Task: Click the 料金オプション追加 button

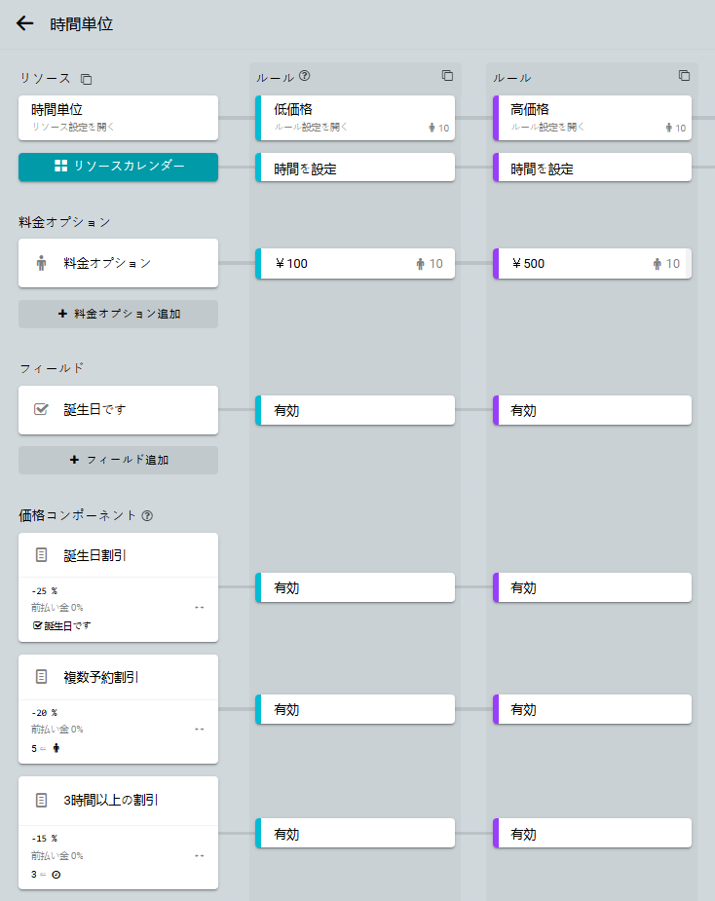Action: (118, 314)
